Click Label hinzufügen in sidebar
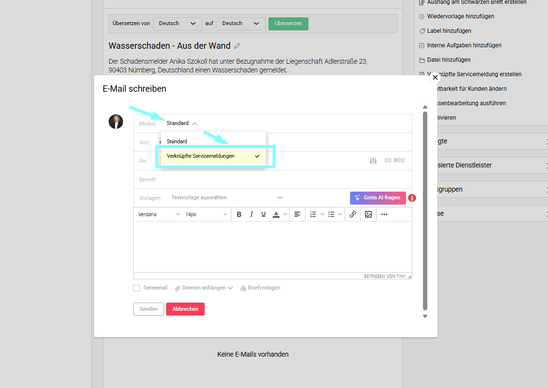 click(x=449, y=31)
